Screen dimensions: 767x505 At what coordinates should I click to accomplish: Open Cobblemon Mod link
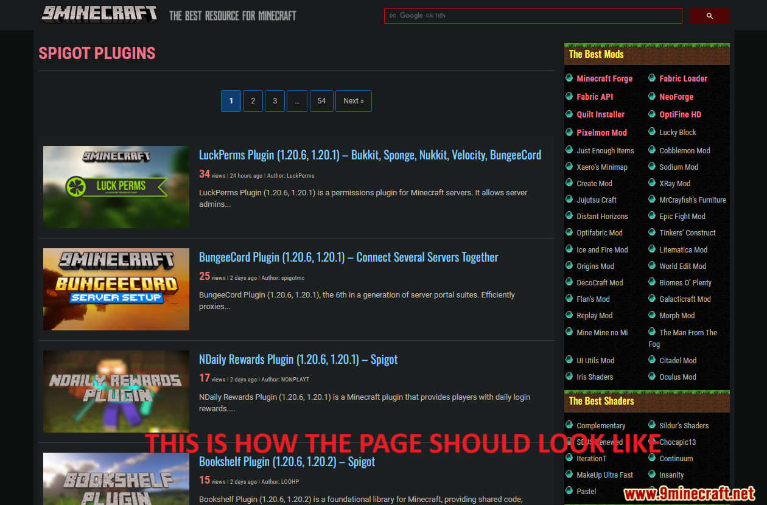pyautogui.click(x=685, y=151)
